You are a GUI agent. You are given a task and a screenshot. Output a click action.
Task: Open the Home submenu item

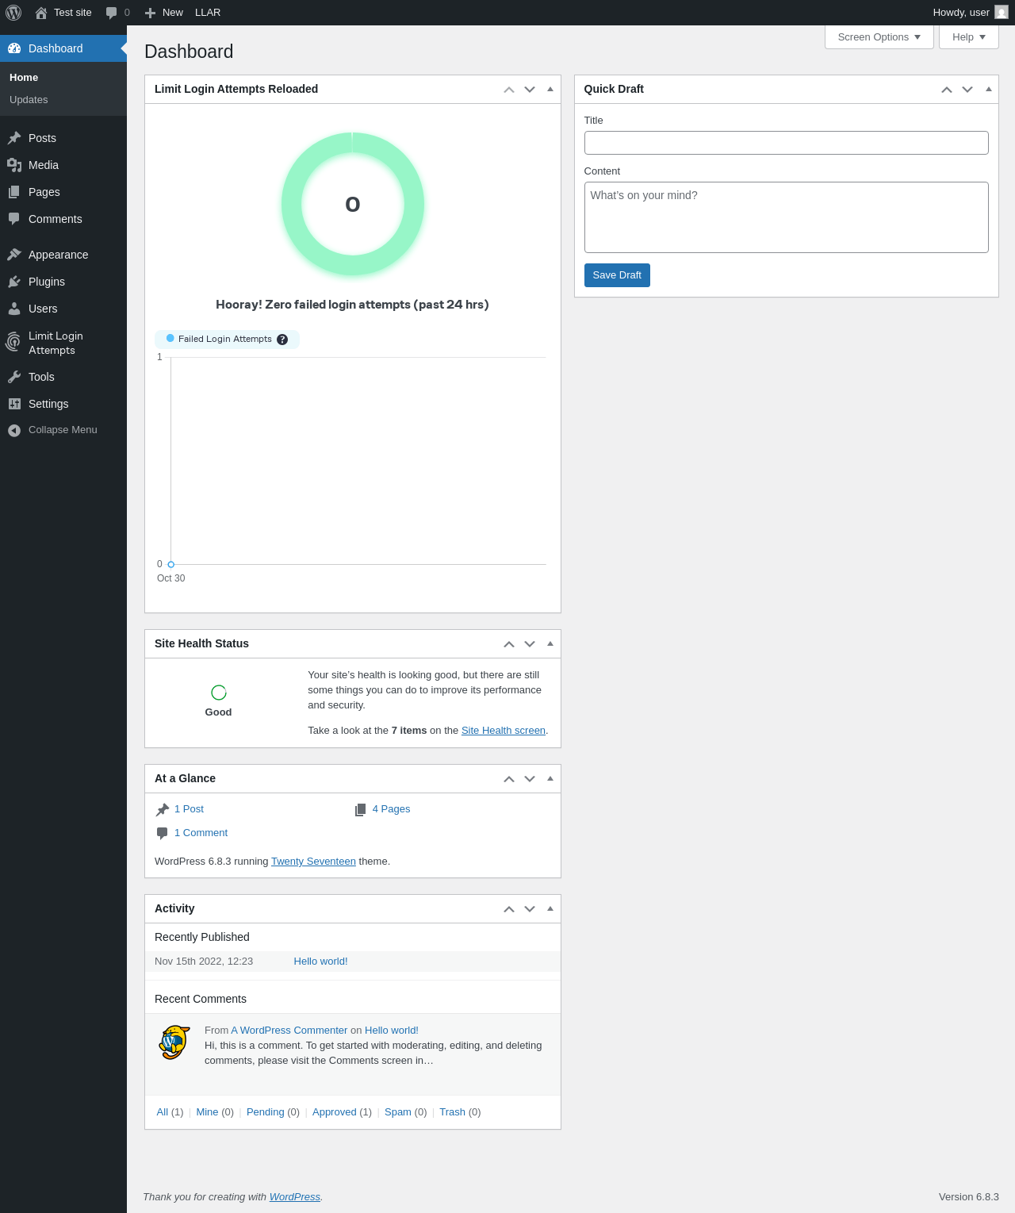(24, 78)
